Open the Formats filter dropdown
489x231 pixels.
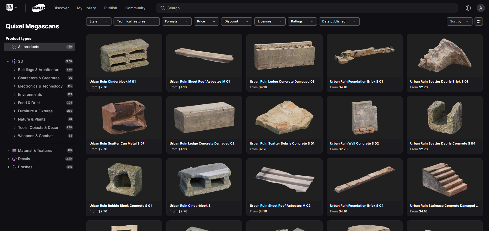[x=177, y=21]
